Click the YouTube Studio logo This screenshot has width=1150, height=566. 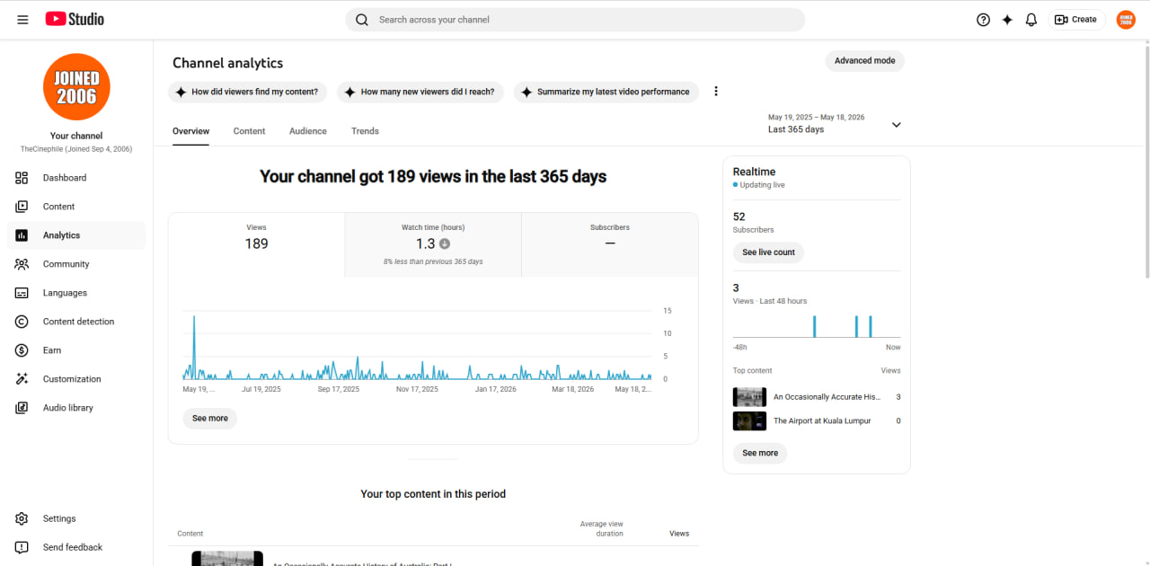[75, 19]
